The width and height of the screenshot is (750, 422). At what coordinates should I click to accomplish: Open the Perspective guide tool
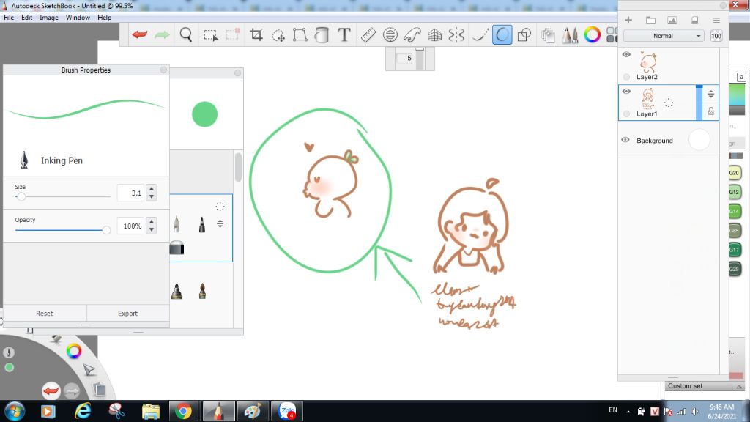(x=434, y=35)
